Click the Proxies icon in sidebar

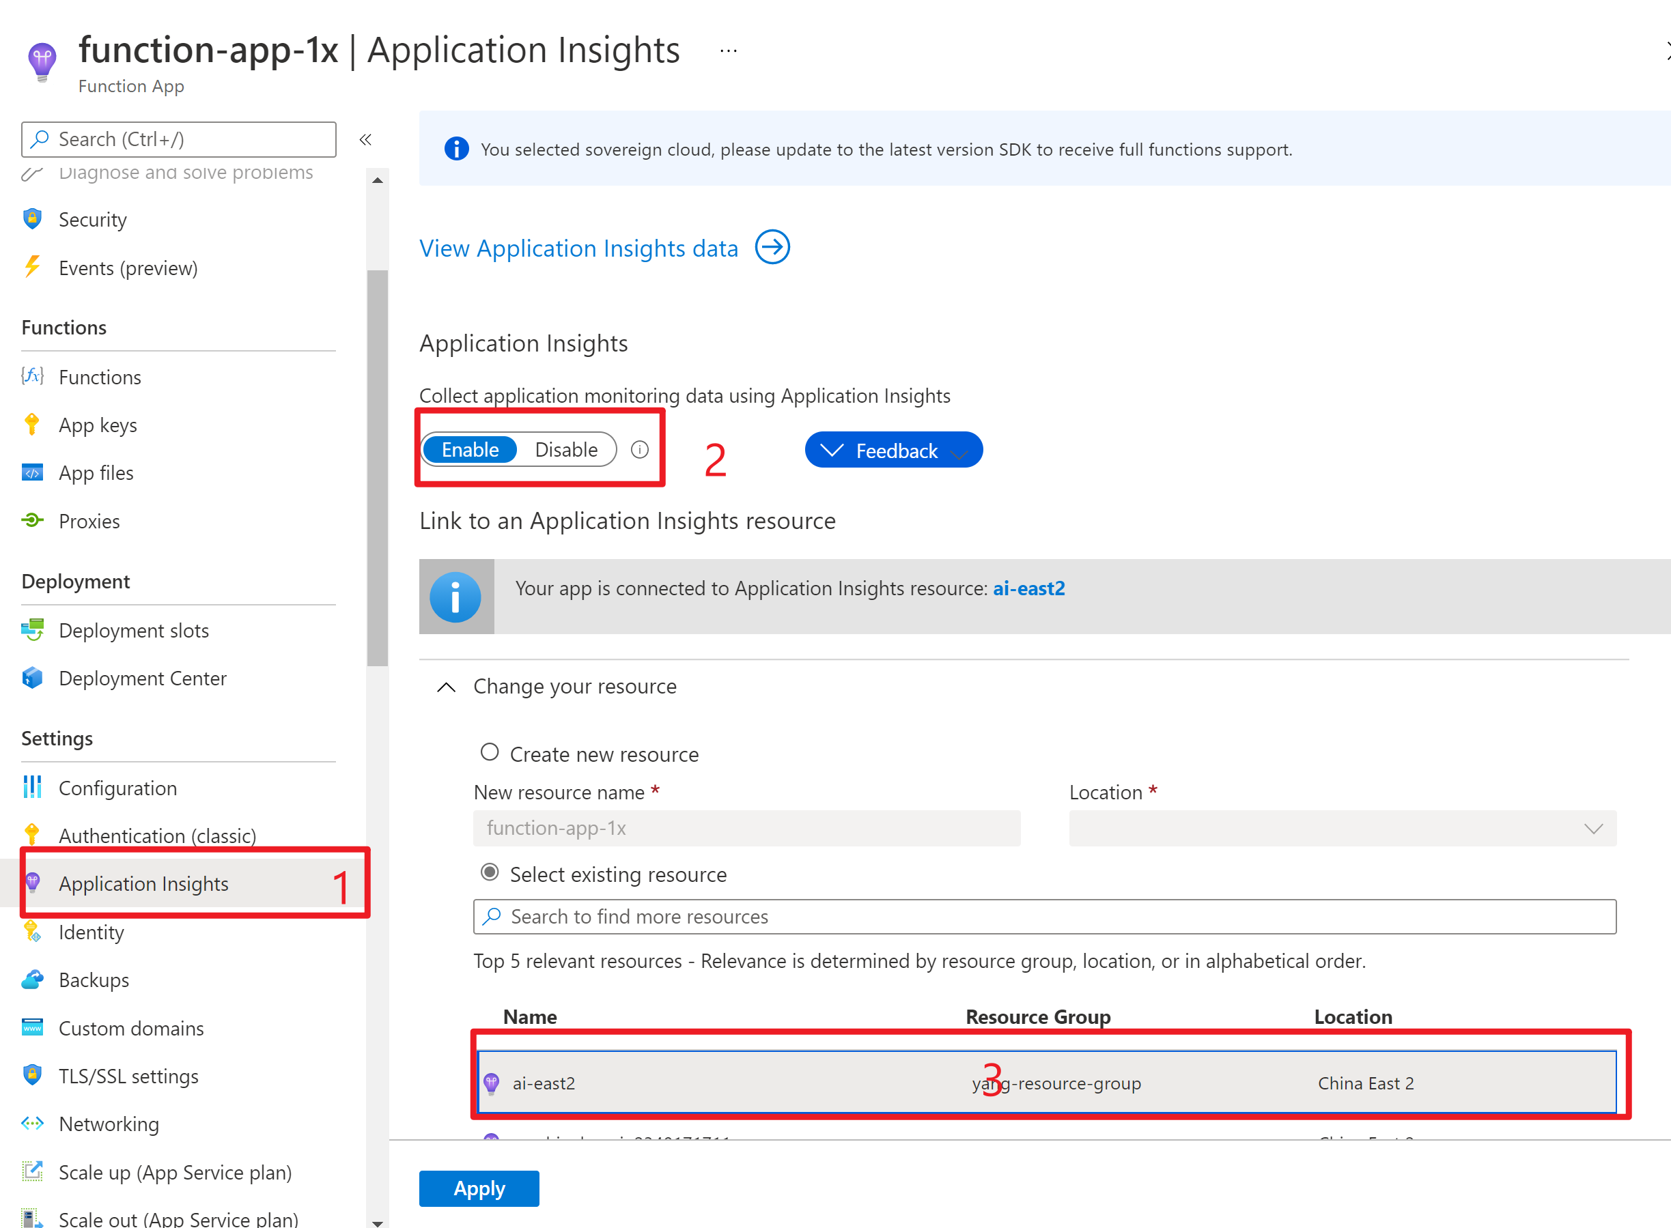point(32,520)
